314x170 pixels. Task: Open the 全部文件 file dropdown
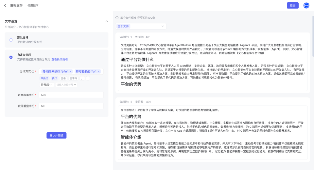click(x=141, y=26)
